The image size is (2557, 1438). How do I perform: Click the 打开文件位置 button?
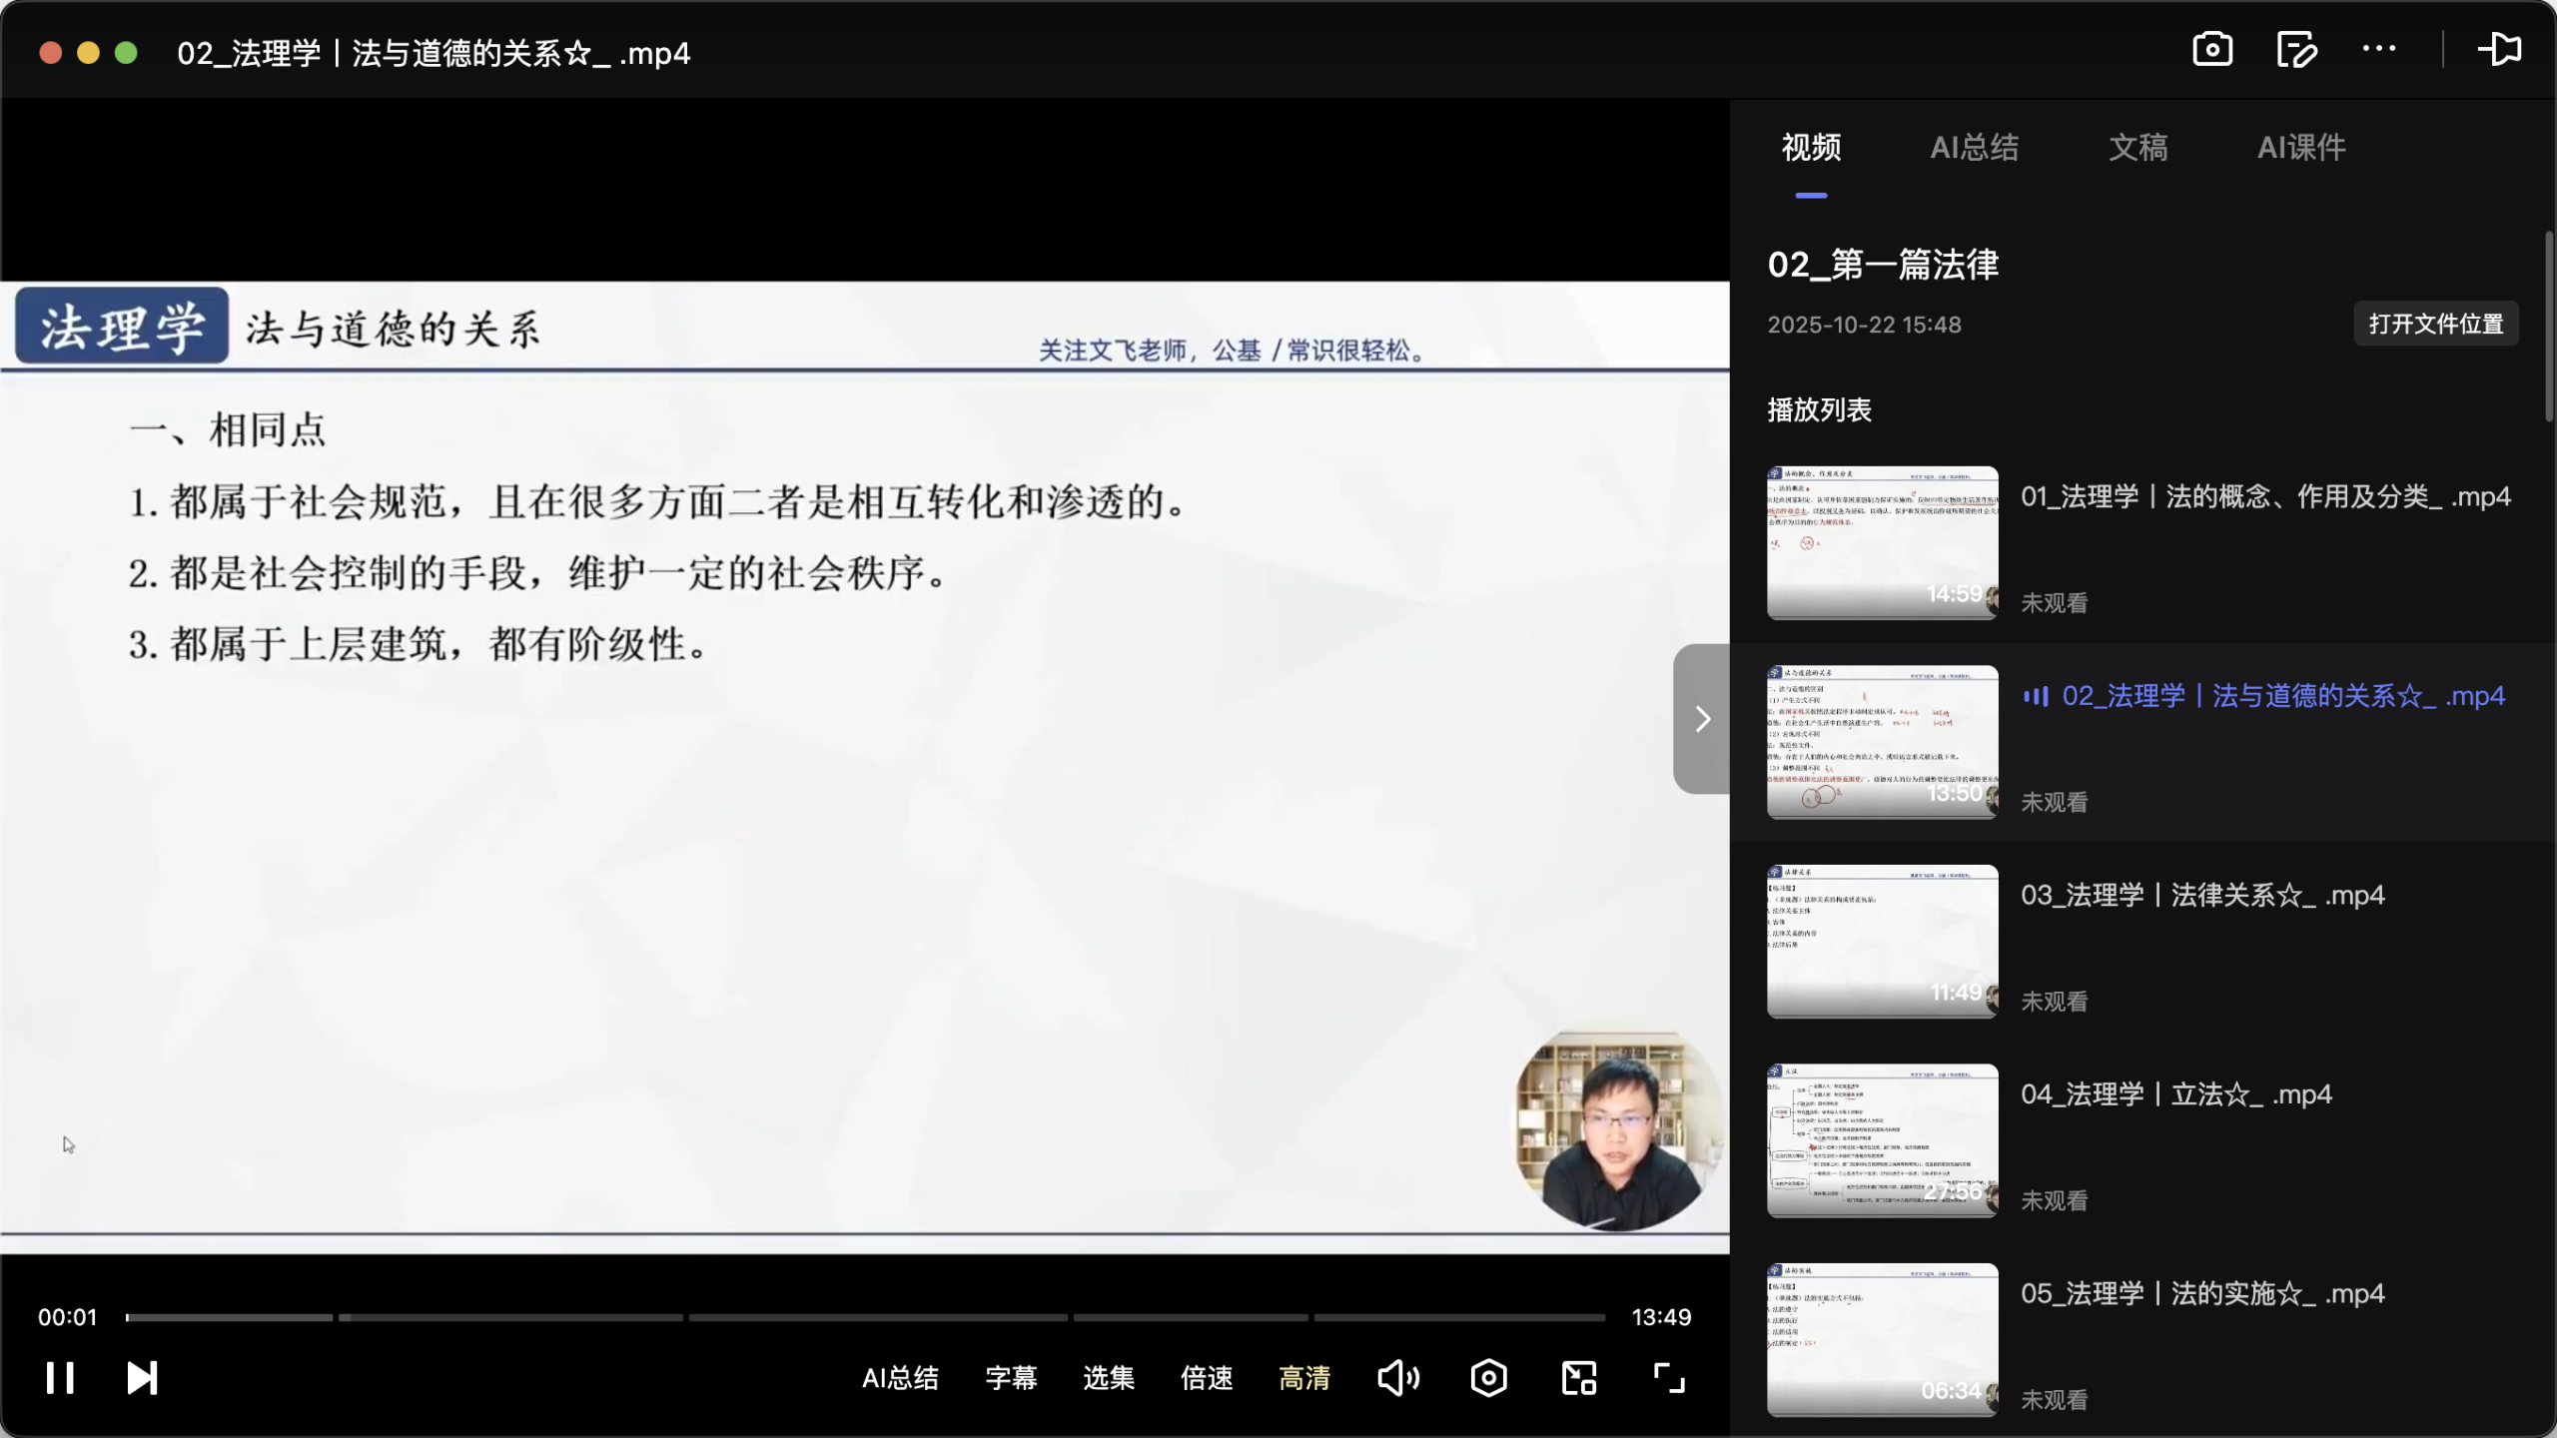[2434, 324]
